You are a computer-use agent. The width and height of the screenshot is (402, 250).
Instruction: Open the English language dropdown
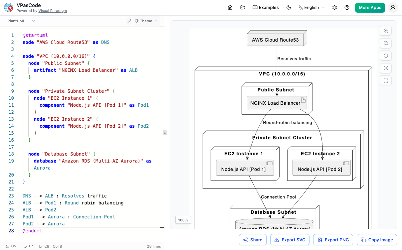click(x=311, y=8)
